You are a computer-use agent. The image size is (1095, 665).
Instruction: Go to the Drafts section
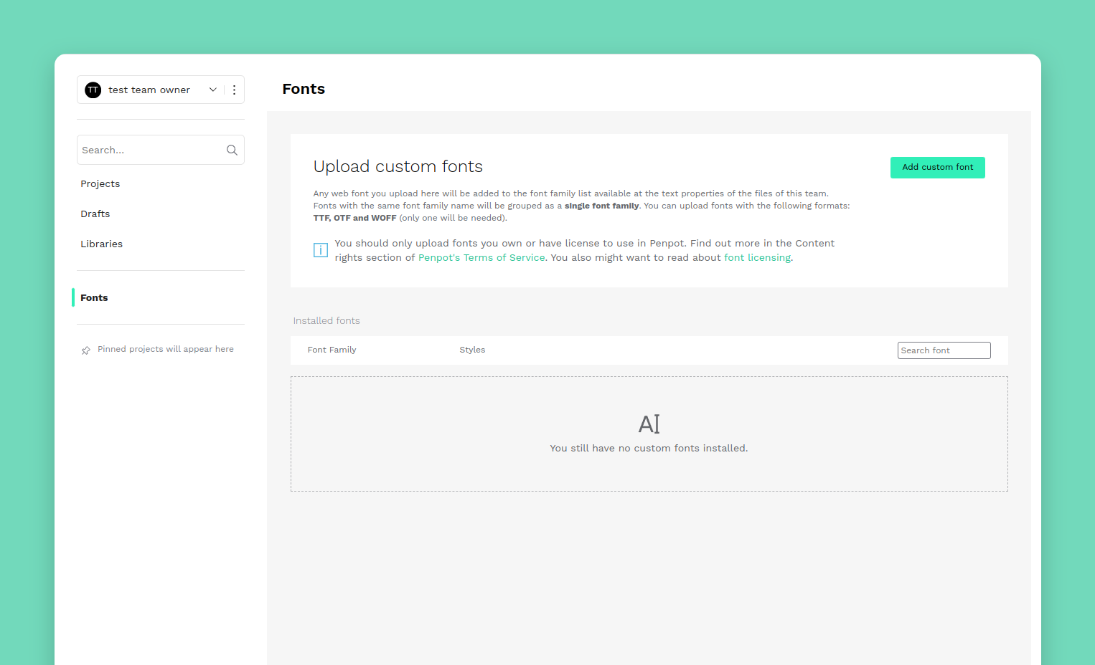[95, 214]
